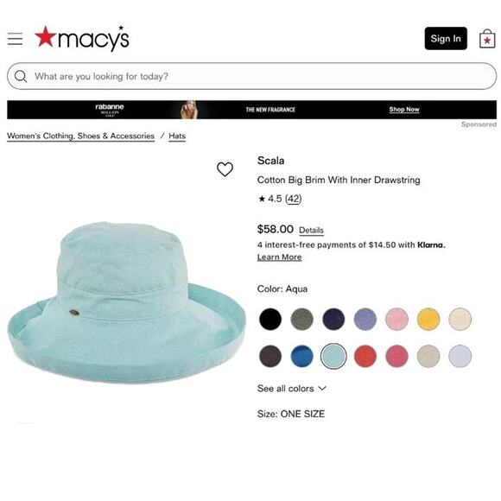Image resolution: width=501 pixels, height=501 pixels.
Task: Focus the 'What are you looking for' search field
Action: point(251,76)
